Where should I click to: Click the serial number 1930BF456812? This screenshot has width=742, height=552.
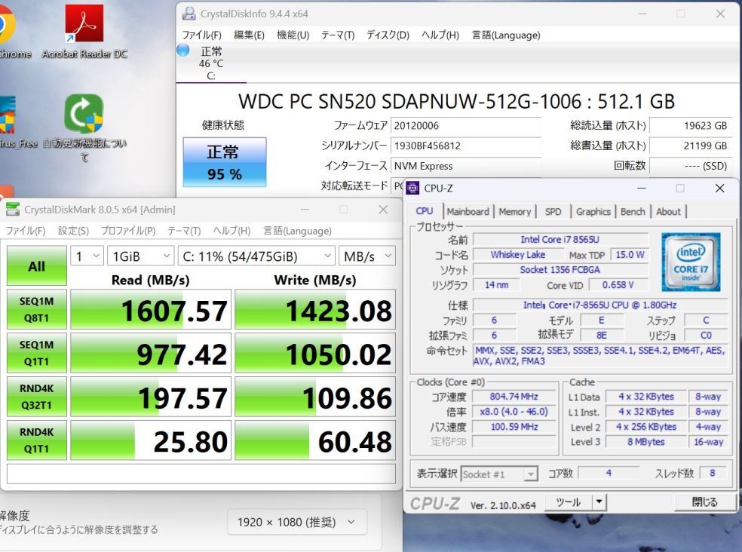[x=466, y=146]
